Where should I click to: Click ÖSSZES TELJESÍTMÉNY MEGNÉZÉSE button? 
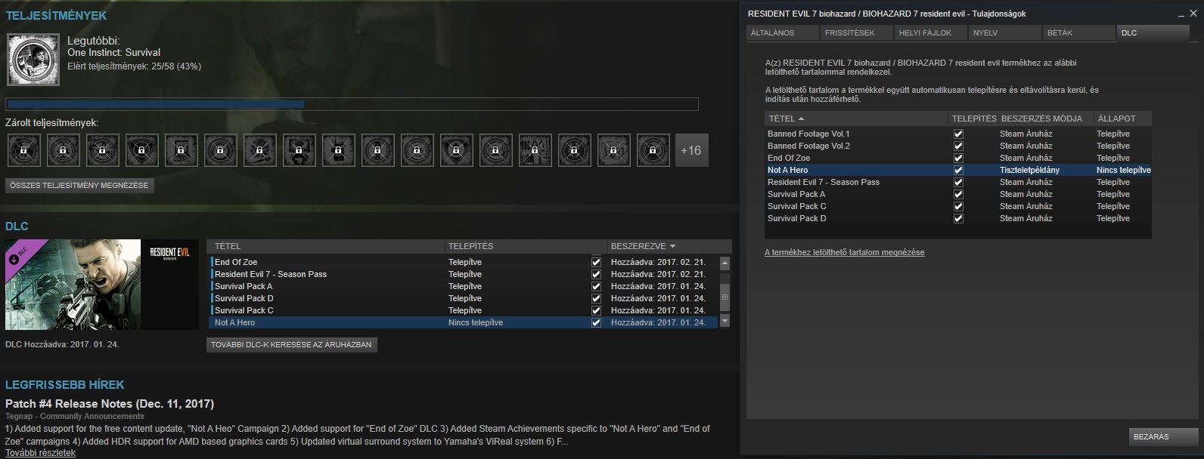click(79, 185)
